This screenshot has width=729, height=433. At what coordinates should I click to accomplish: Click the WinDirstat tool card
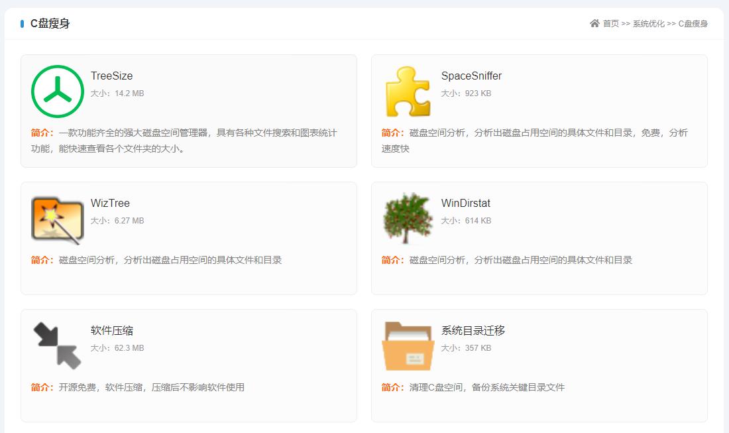[540, 238]
